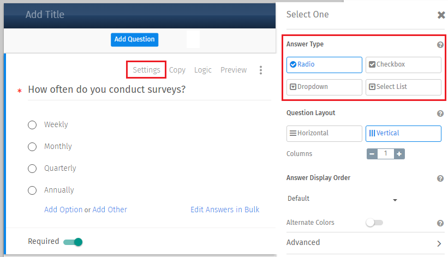Close the Select One settings panel
This screenshot has height=257, width=448.
coord(441,15)
